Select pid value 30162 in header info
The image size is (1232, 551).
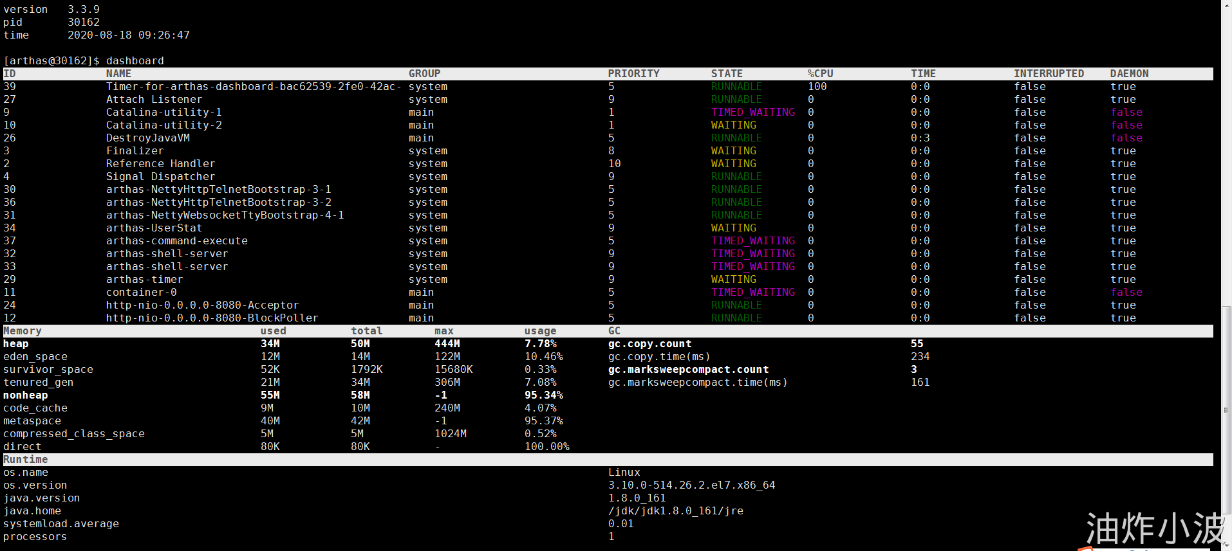(x=84, y=23)
